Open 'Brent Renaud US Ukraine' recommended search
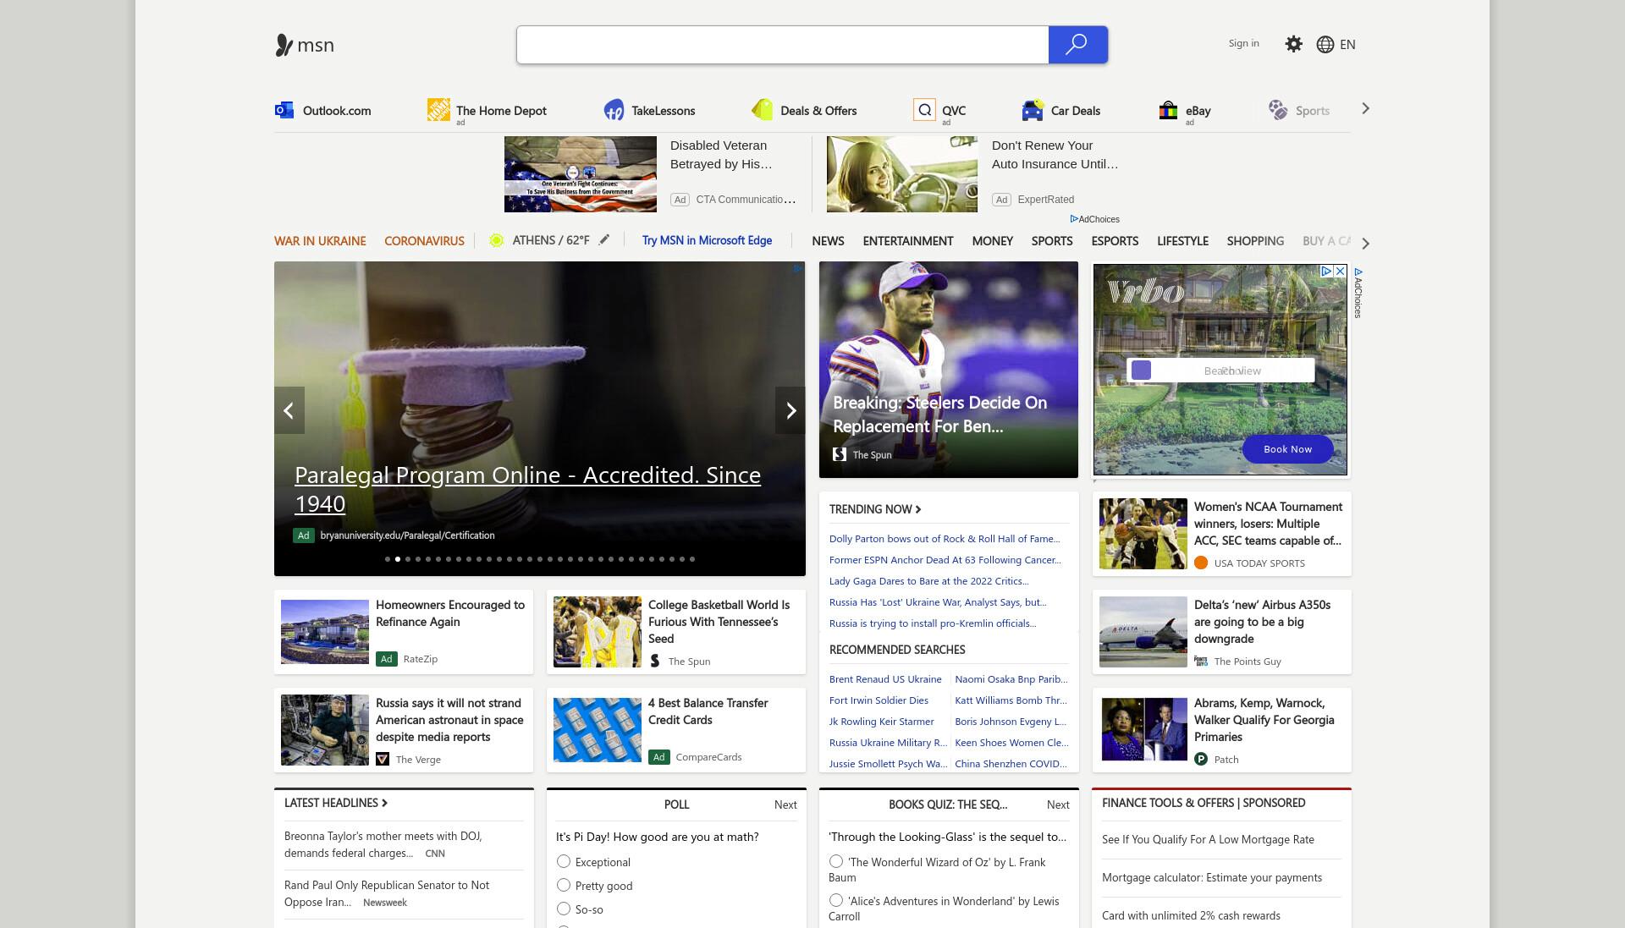This screenshot has width=1625, height=928. 885,679
